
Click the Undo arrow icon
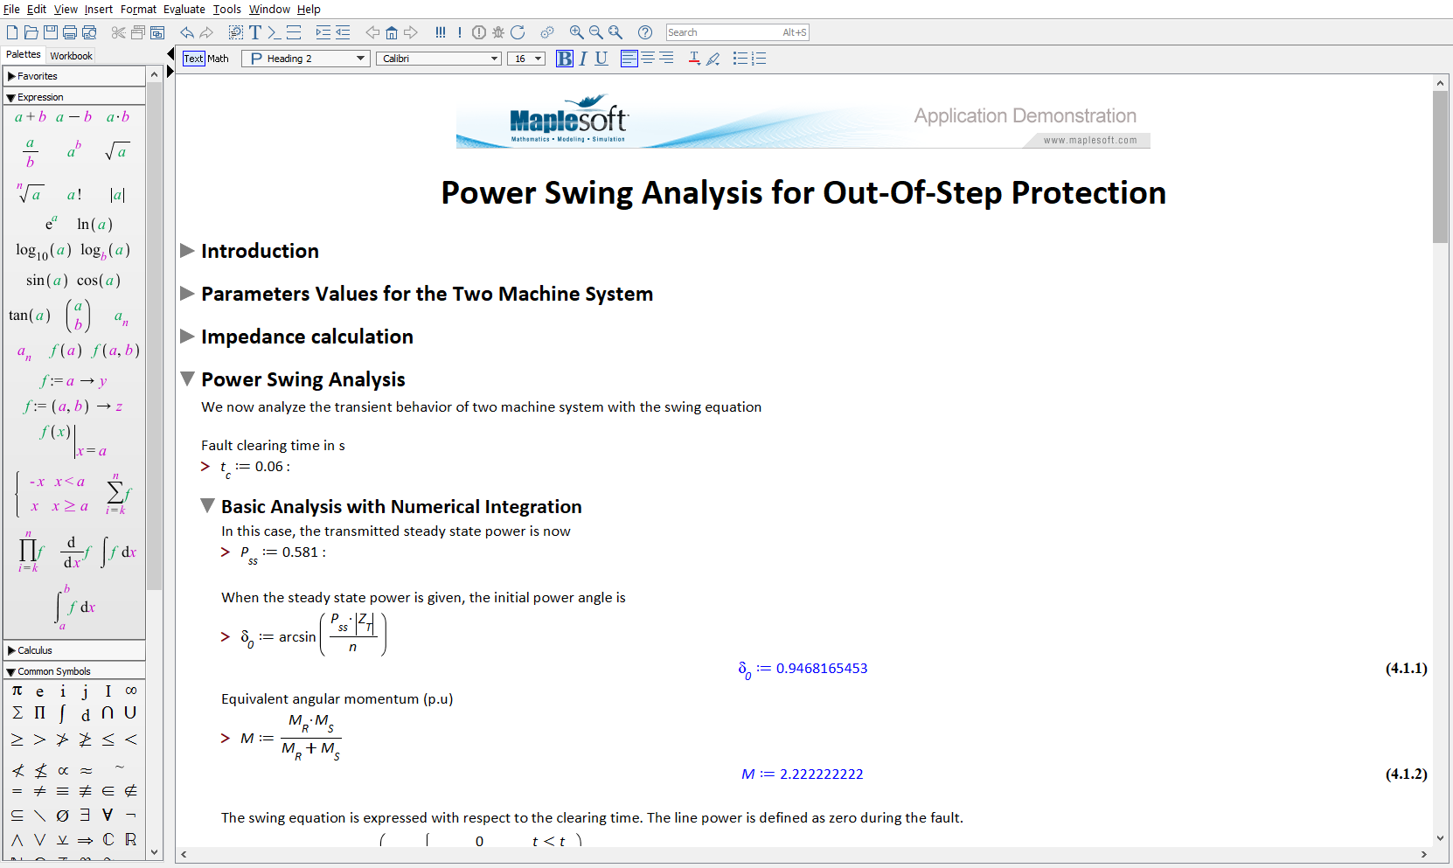click(x=187, y=32)
